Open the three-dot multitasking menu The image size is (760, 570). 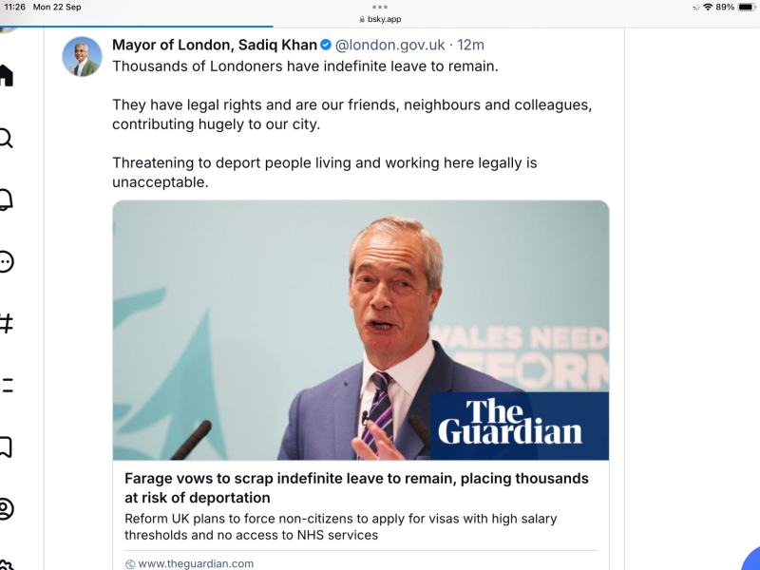point(380,7)
